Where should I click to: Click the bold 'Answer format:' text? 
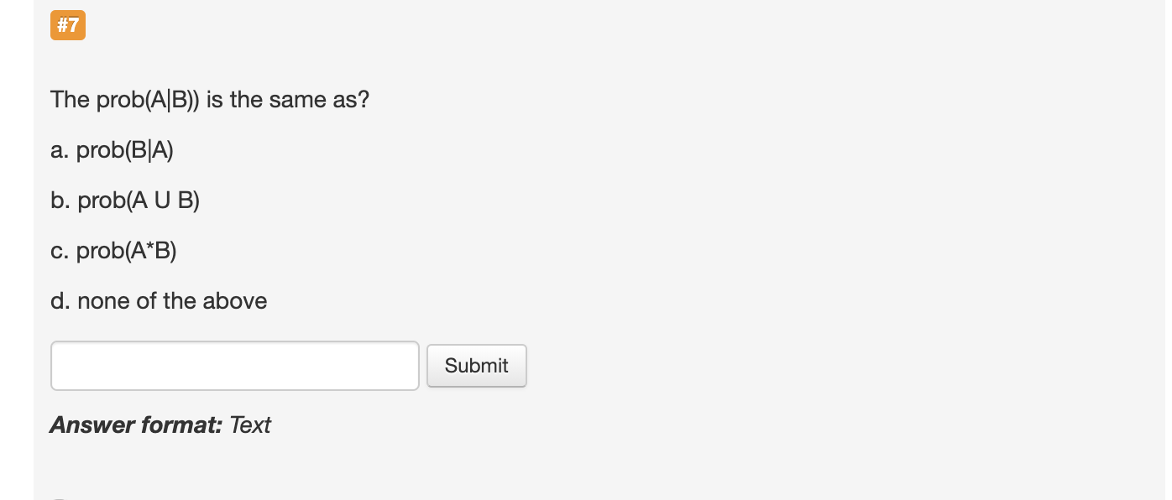pyautogui.click(x=133, y=424)
